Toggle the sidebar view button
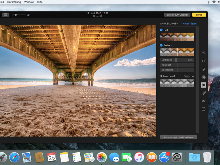The image size is (220, 165). (5, 15)
